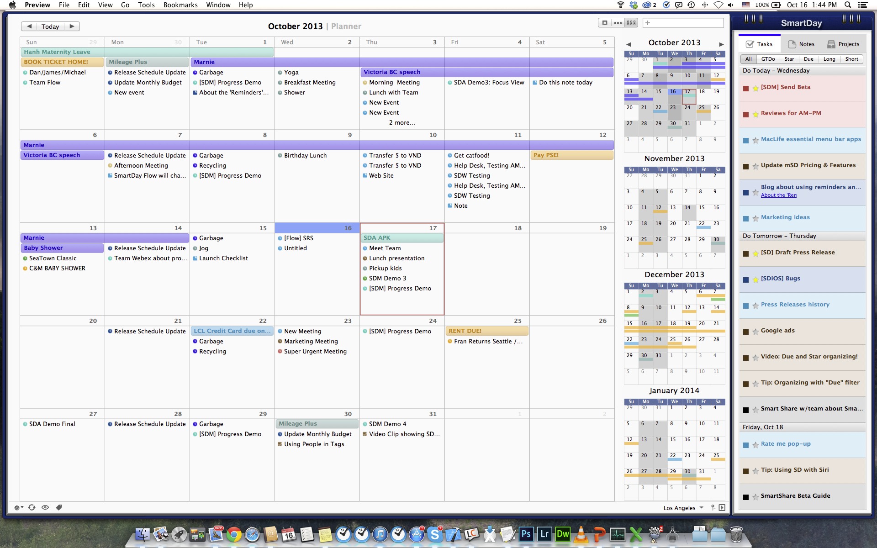The height and width of the screenshot is (548, 877).
Task: Open the settings gear menu at the planner bottom
Action: click(x=19, y=507)
